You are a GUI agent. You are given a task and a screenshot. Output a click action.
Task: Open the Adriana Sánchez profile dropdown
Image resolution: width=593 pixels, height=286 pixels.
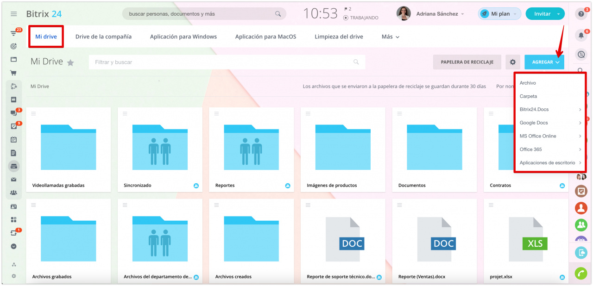point(440,14)
